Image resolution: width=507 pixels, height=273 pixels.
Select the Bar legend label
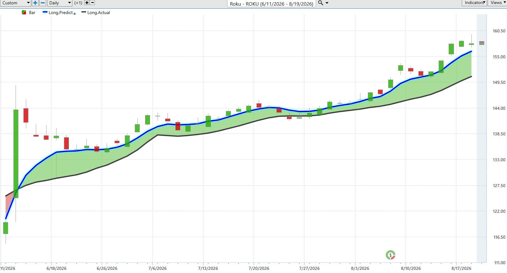[32, 12]
